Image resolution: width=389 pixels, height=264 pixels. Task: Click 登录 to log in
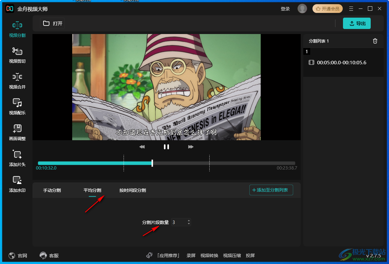[285, 9]
